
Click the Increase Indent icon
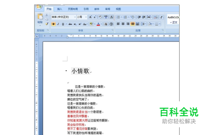(143, 17)
